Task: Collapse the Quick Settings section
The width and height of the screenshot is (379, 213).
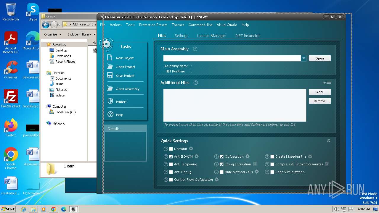Action: [328, 141]
